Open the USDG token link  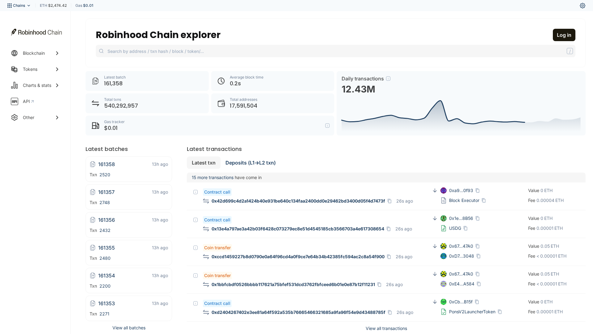coord(455,228)
